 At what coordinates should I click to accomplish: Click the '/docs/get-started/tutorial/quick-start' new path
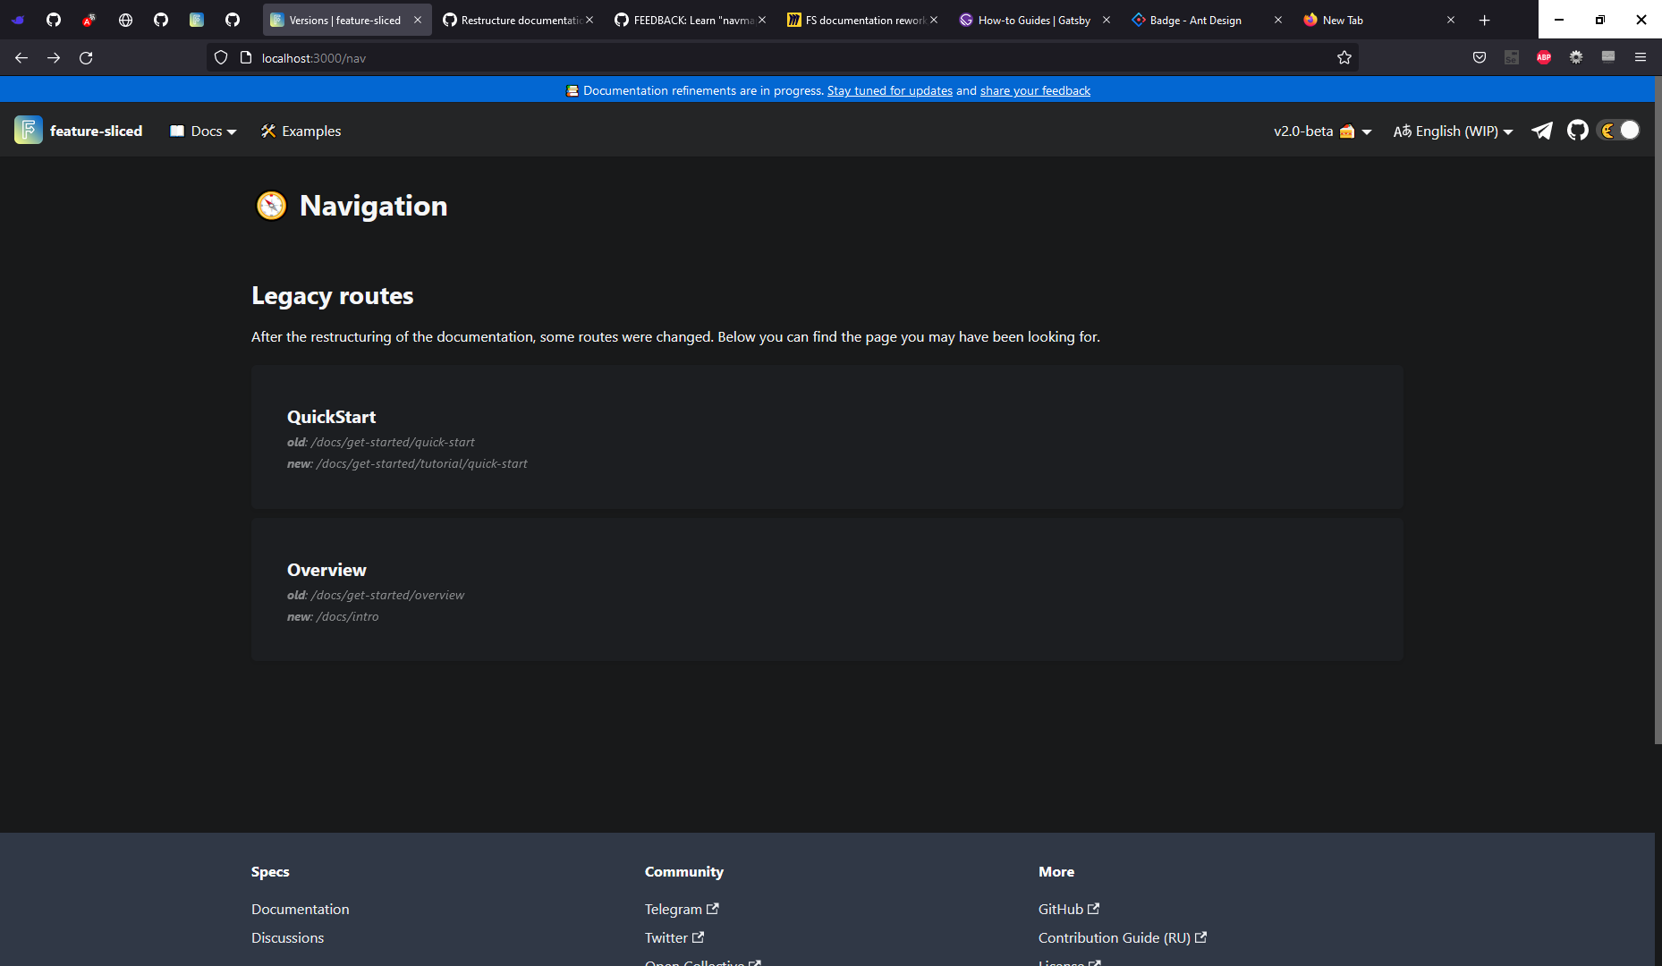click(421, 463)
